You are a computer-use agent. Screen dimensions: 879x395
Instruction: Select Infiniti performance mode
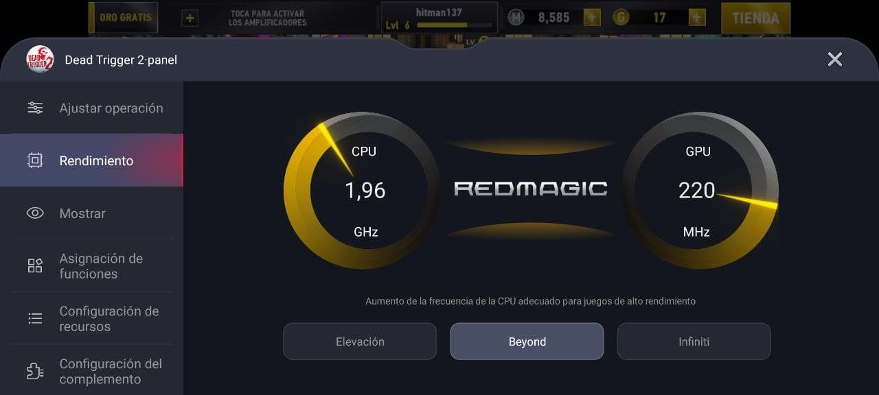pos(694,342)
